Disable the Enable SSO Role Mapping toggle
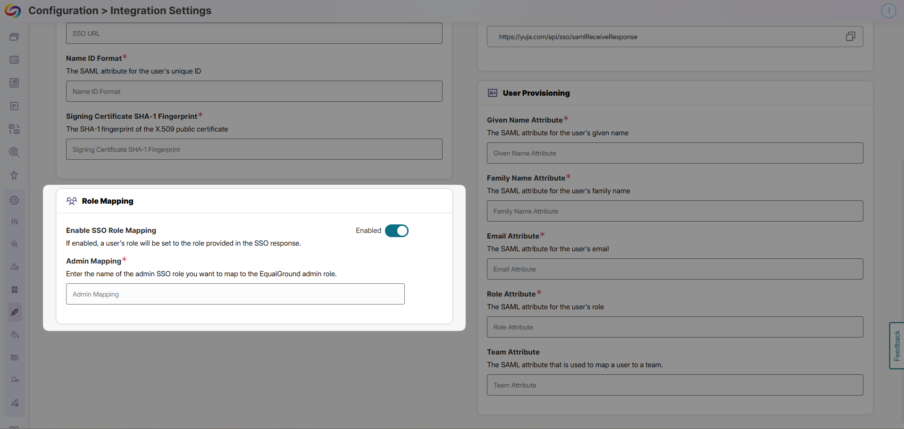Screen dimensions: 904x429 396,231
